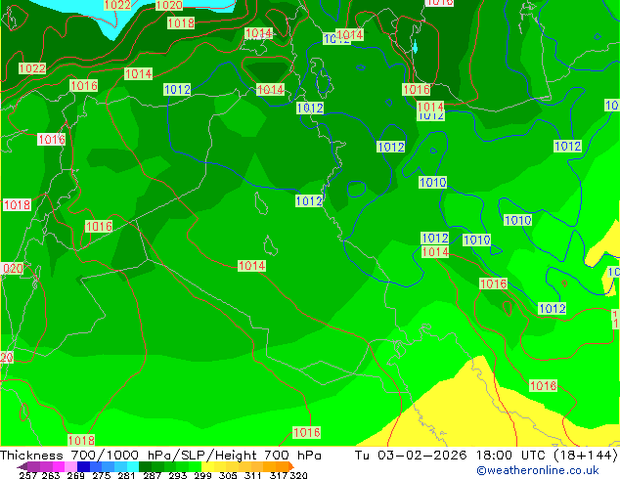
Task: Choose the dark navy blue legend swatch
Action: coord(83,466)
